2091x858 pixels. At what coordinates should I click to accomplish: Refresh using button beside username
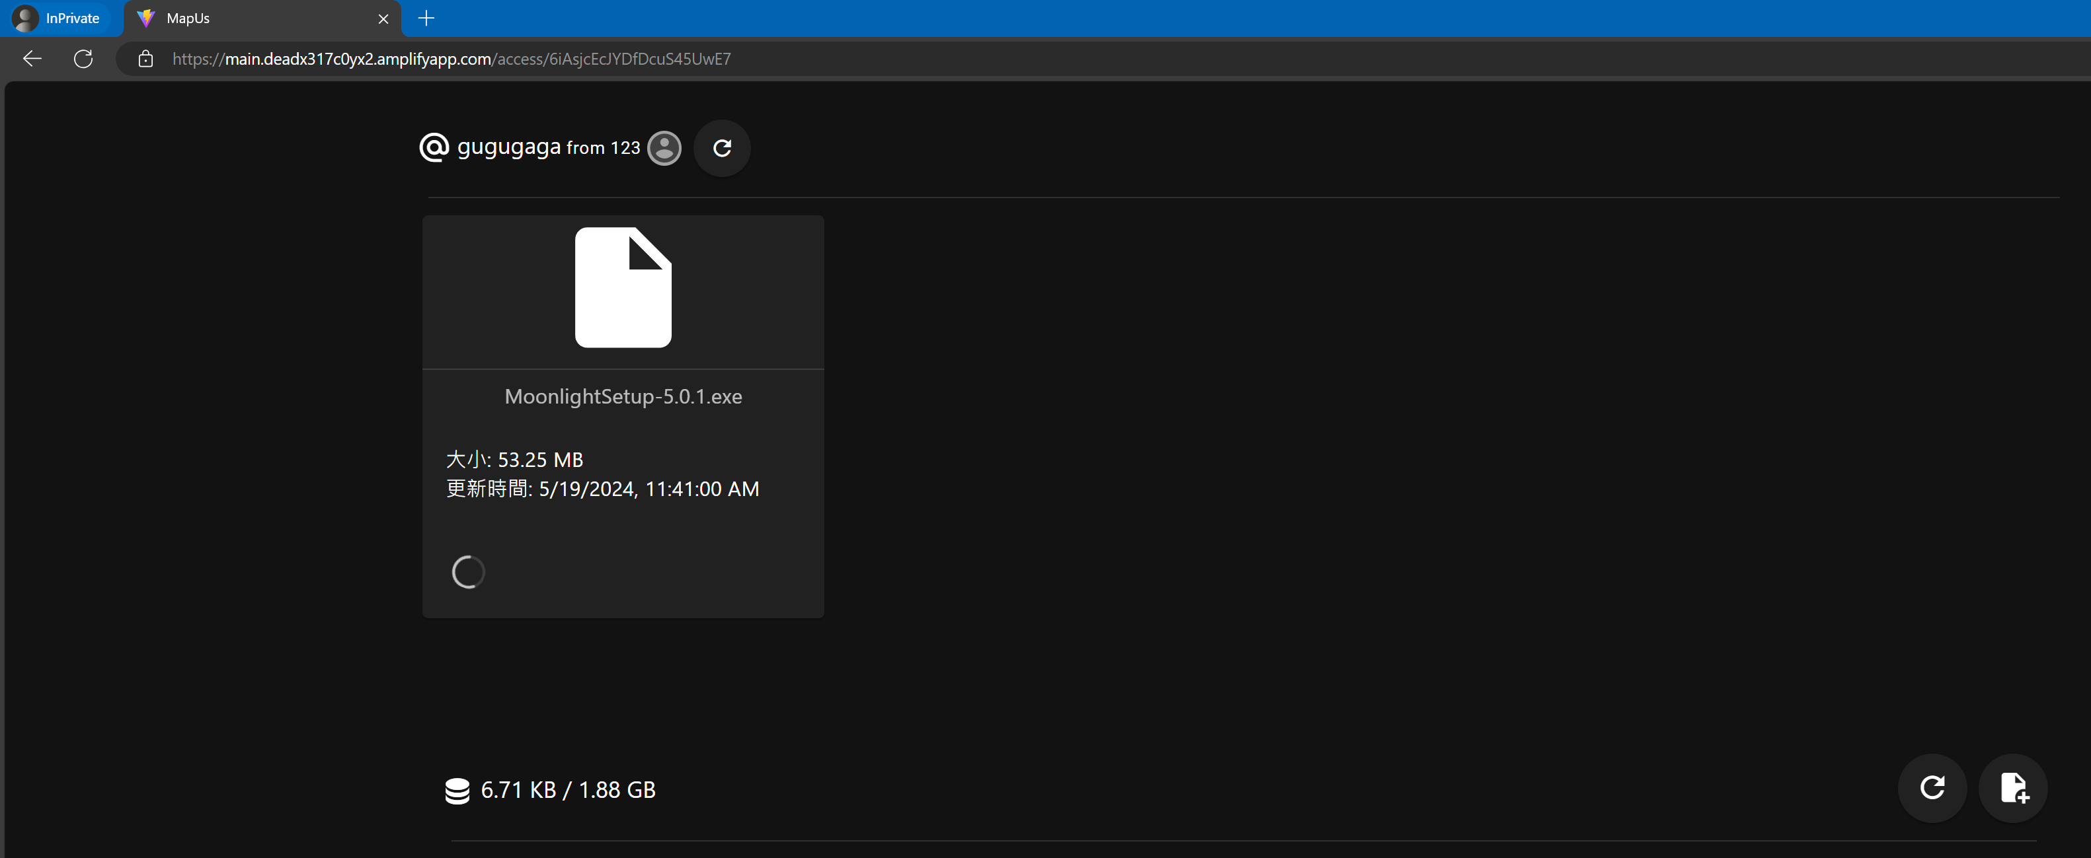point(722,149)
